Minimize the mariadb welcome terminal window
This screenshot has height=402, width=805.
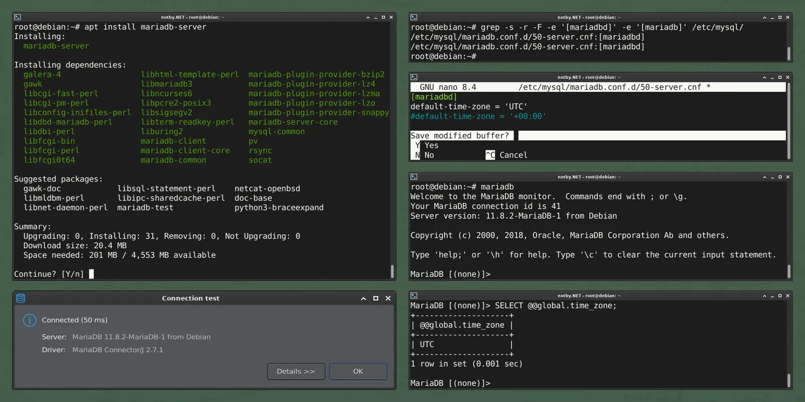(x=772, y=177)
